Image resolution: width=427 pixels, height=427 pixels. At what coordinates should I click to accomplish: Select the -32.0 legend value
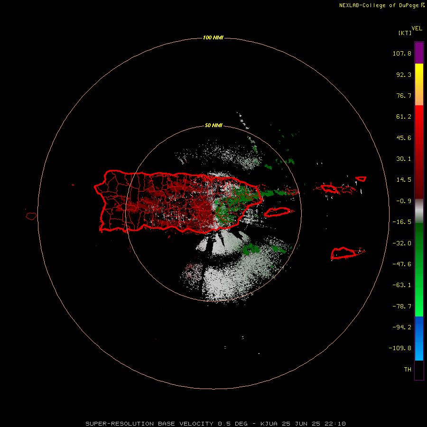coord(402,243)
